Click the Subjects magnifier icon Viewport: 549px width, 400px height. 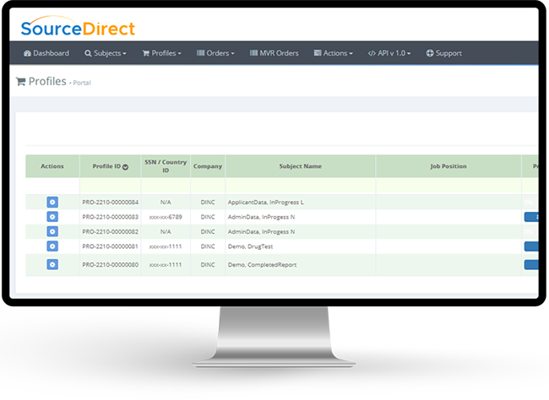click(88, 53)
